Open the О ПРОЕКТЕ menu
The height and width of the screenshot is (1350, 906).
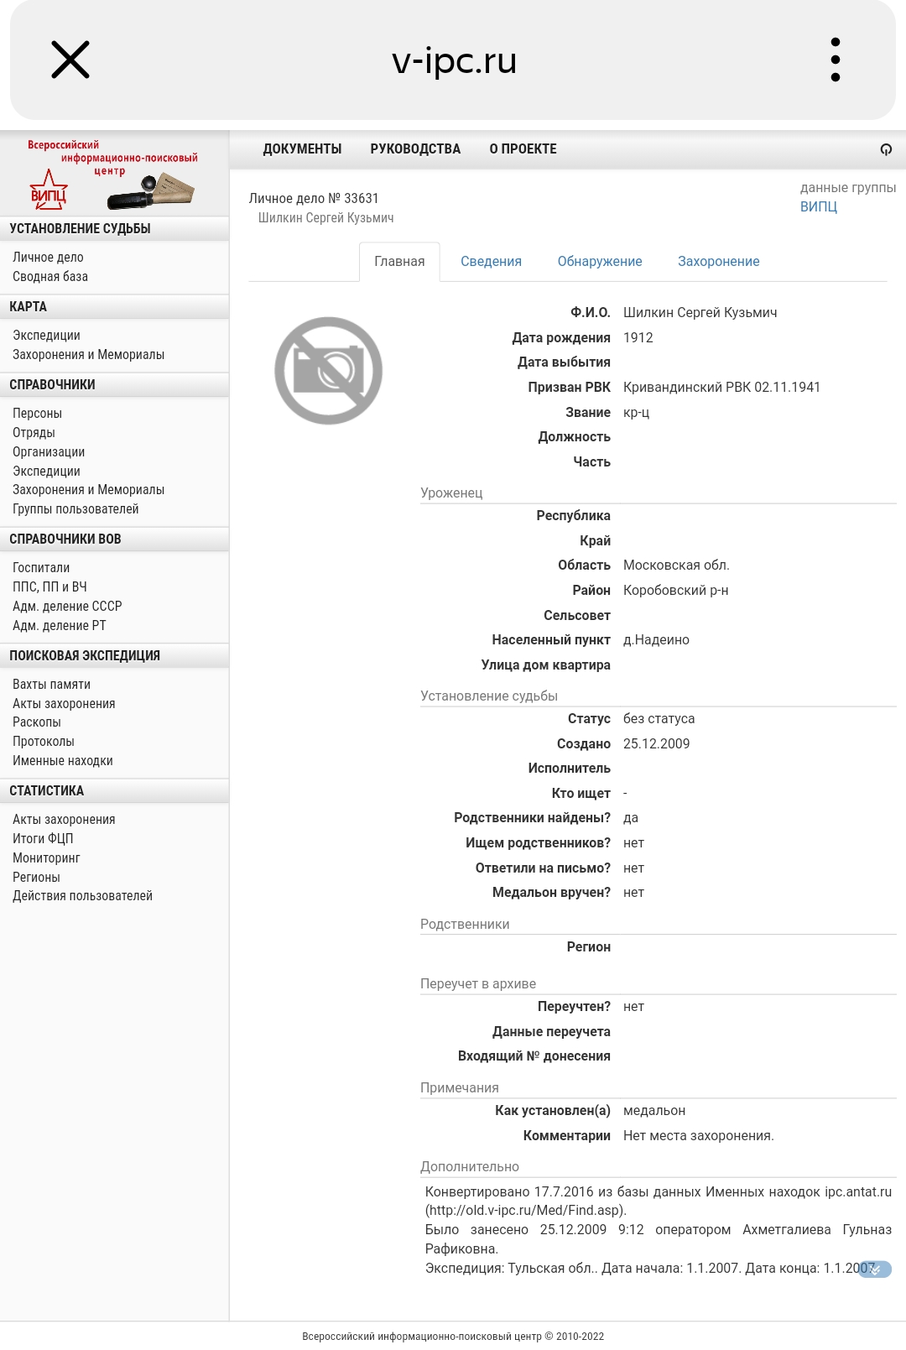(x=523, y=149)
